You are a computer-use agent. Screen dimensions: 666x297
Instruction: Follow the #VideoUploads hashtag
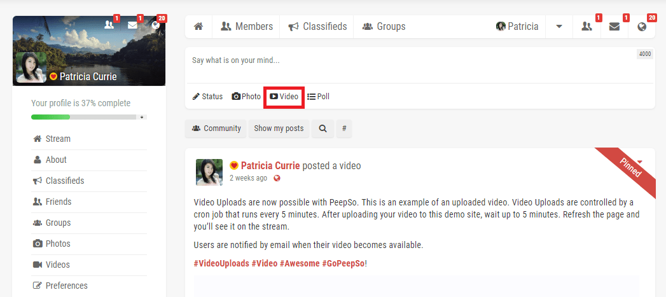tap(221, 263)
